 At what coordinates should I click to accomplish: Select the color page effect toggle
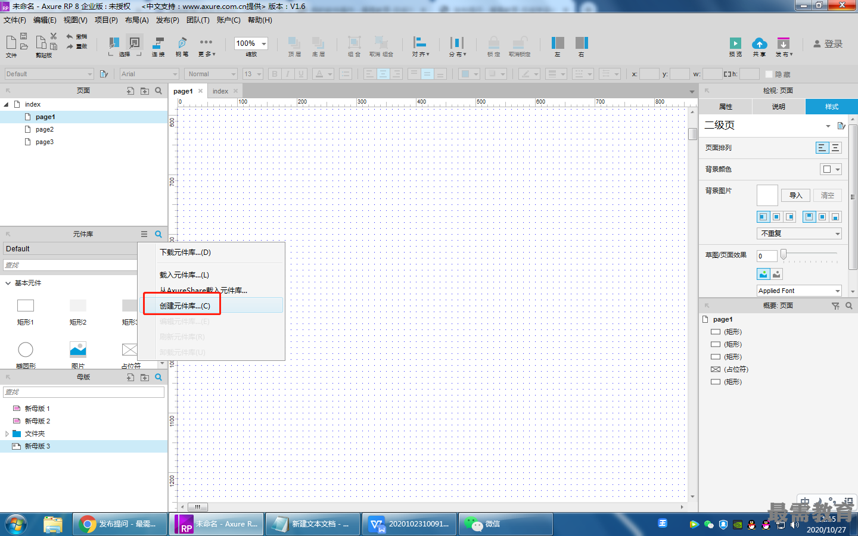[763, 274]
